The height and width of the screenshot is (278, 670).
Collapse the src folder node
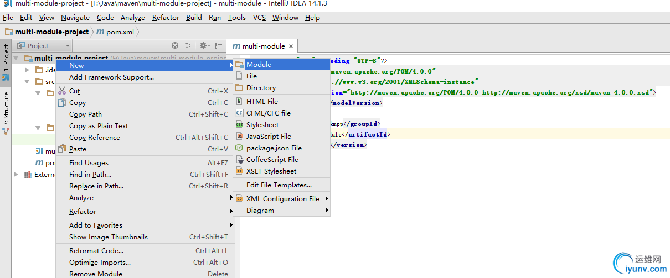[27, 81]
